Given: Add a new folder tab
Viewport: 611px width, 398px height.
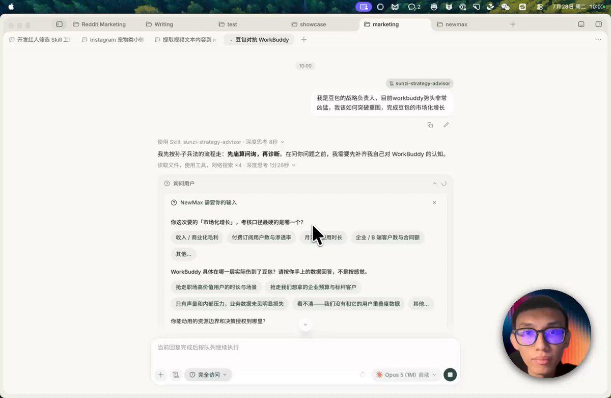Looking at the screenshot, I should coord(513,24).
